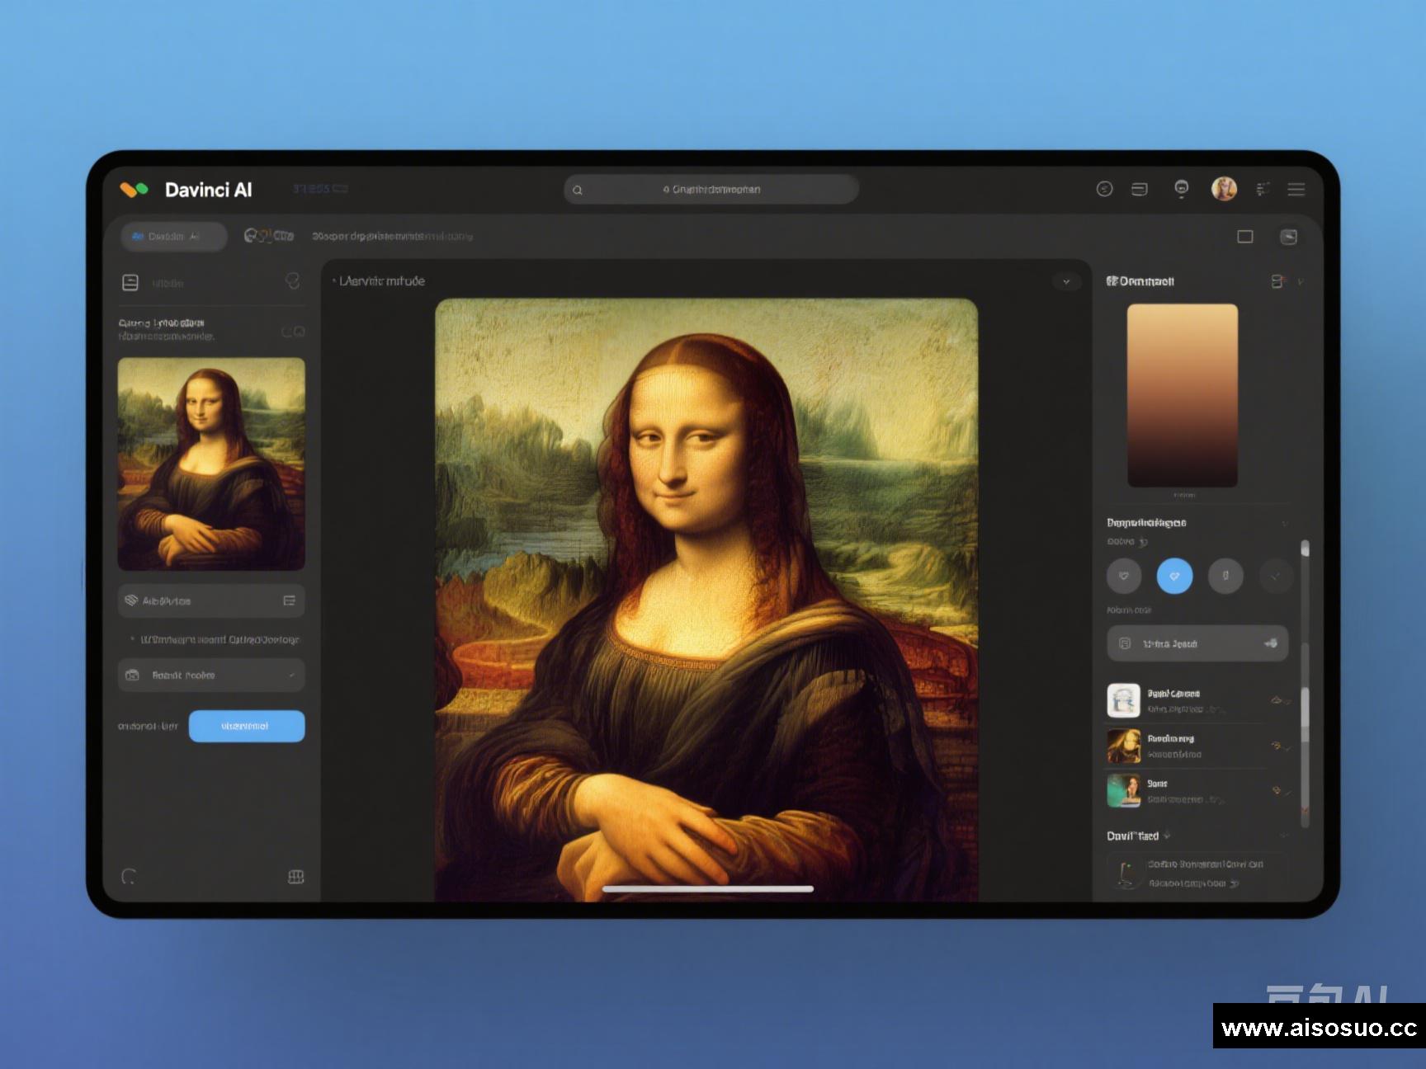Click the document icon heading the left panel
The image size is (1426, 1069).
coord(130,282)
